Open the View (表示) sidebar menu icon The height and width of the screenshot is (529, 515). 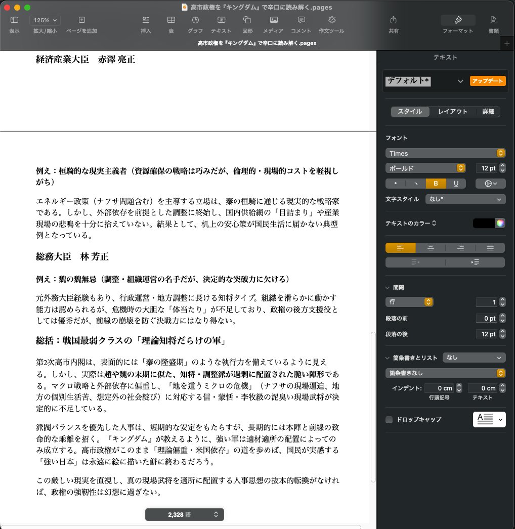coord(14,20)
